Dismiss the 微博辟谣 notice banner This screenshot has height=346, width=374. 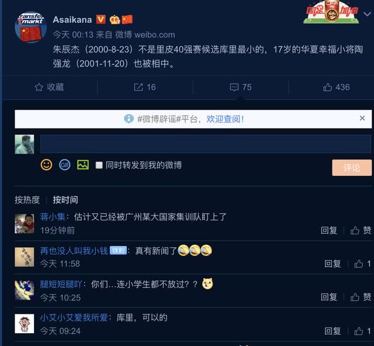tap(362, 118)
